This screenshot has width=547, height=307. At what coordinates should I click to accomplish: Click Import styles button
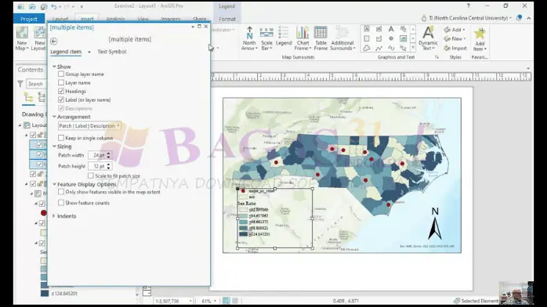[x=455, y=48]
